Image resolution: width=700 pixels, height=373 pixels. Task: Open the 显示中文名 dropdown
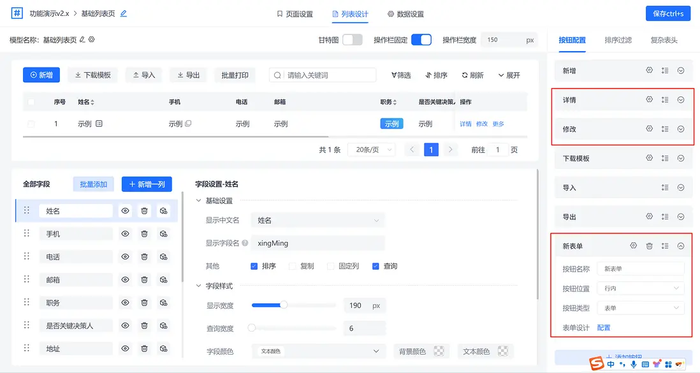(x=318, y=220)
